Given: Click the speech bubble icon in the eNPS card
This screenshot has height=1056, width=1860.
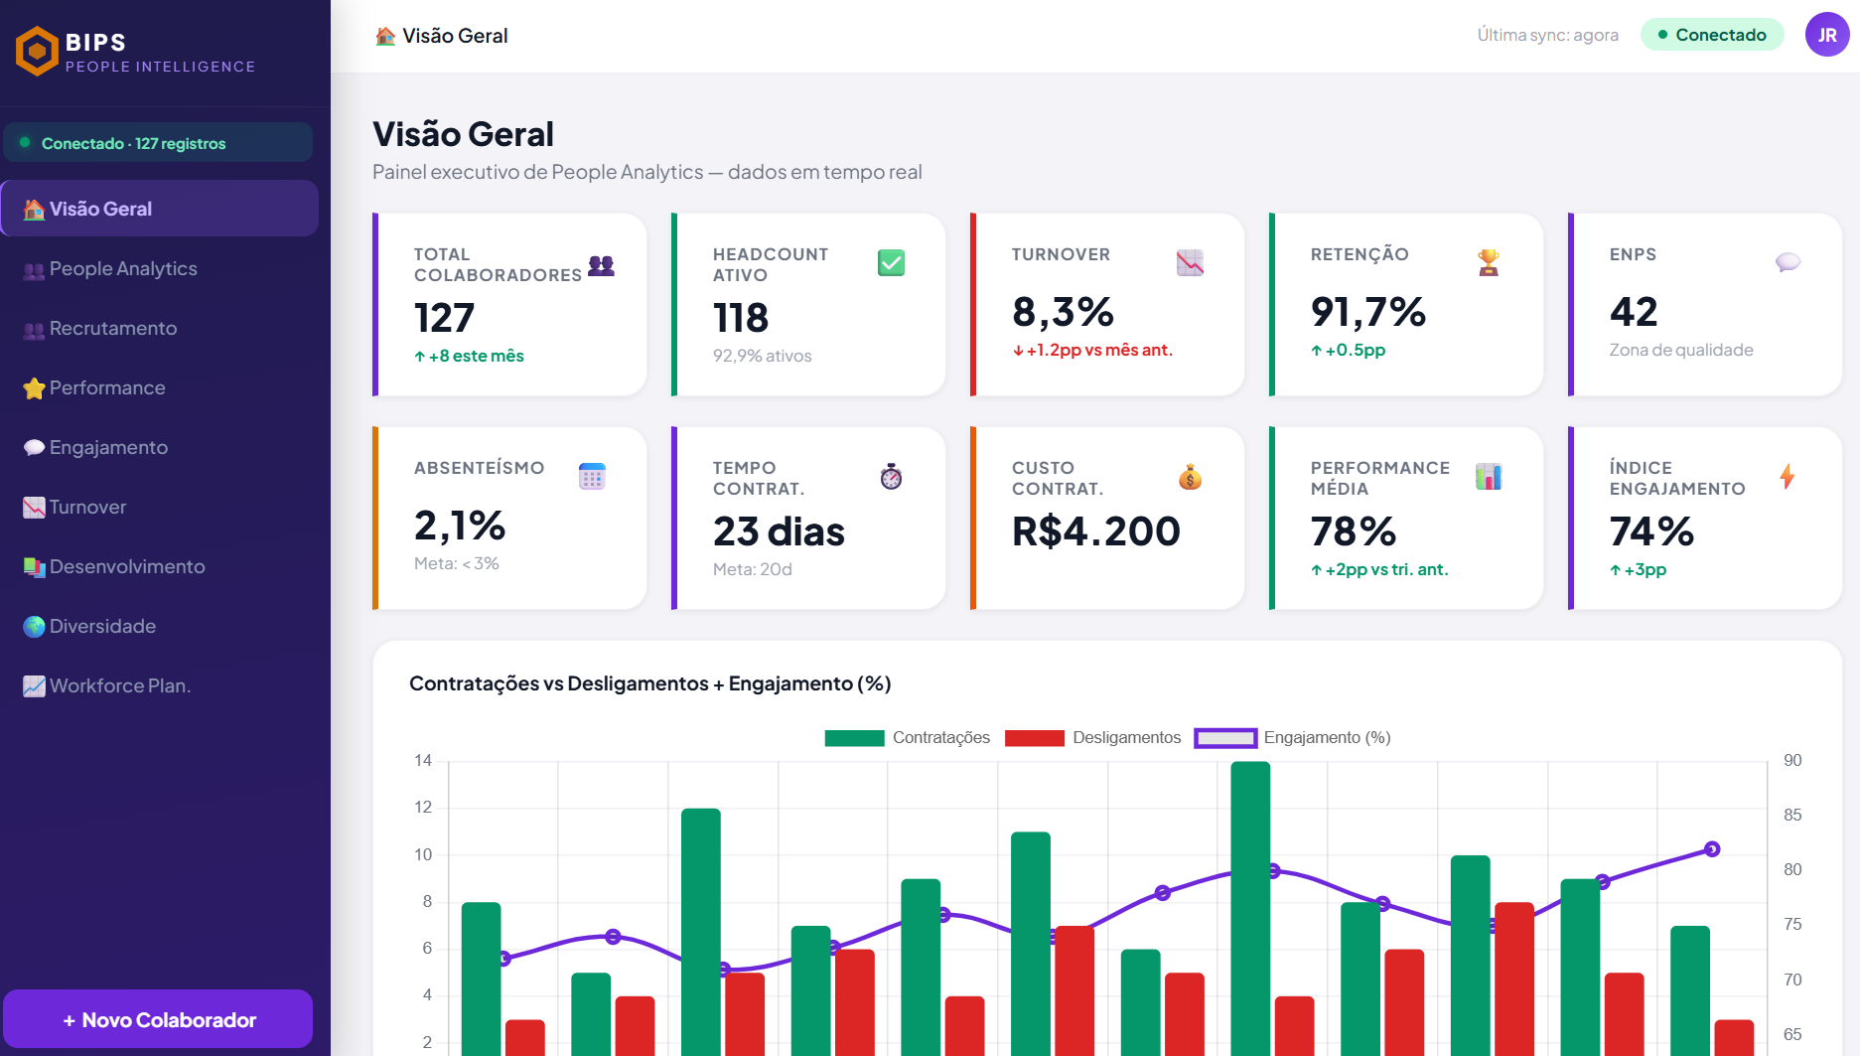Looking at the screenshot, I should point(1788,262).
